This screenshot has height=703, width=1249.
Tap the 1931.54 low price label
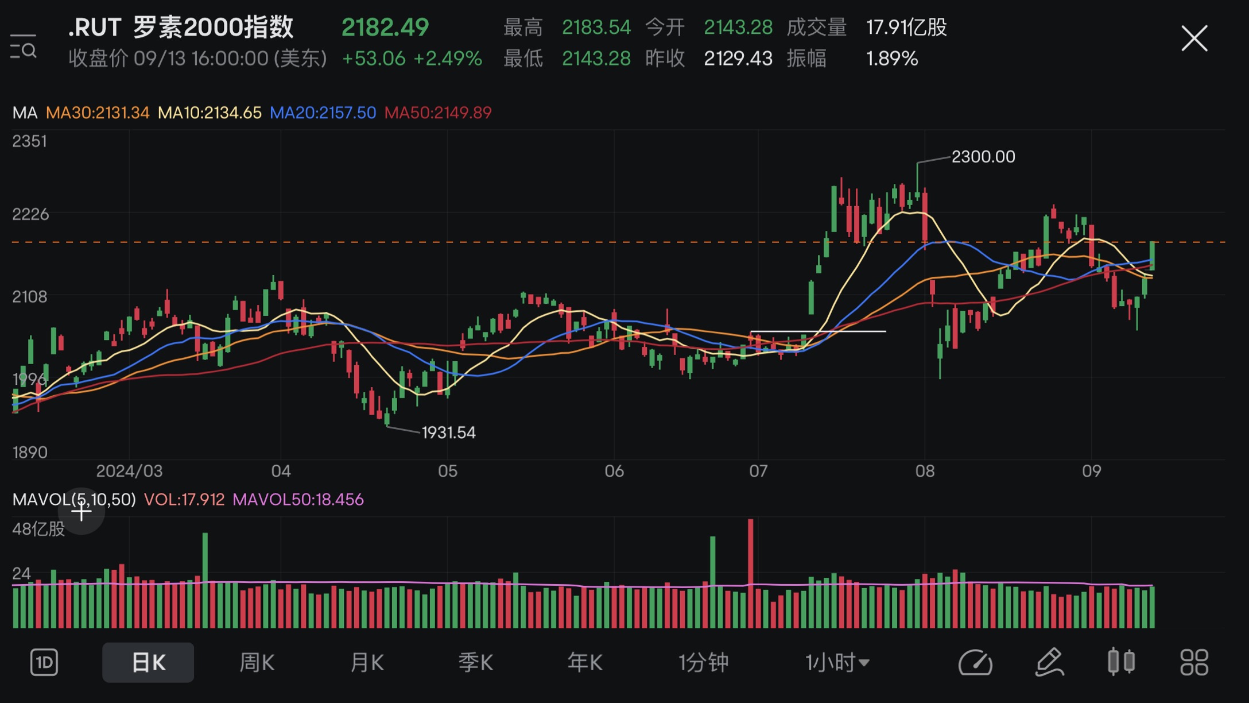coord(448,432)
